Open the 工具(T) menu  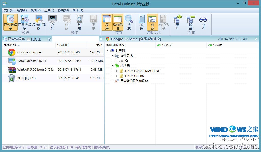pos(49,10)
